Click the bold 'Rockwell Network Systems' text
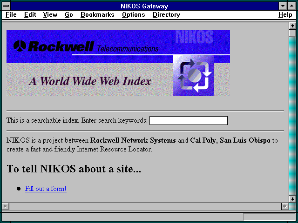298x223 pixels. pos(133,140)
